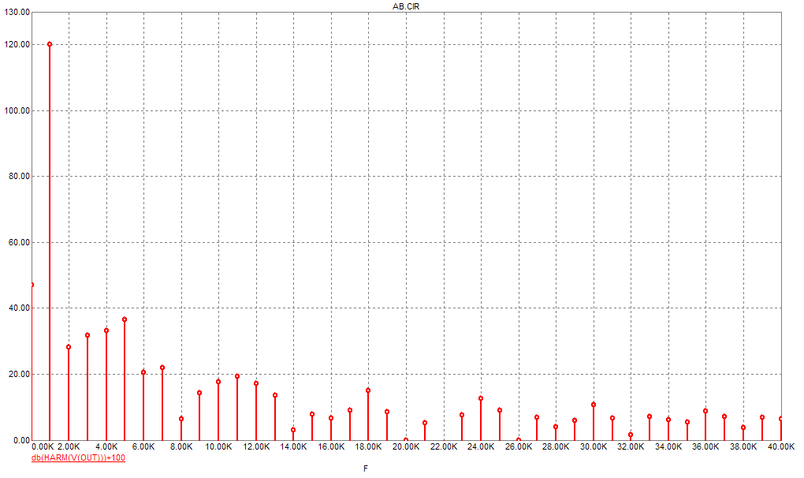Select the 40 kHz harmonic data point
The image size is (804, 478).
click(780, 419)
